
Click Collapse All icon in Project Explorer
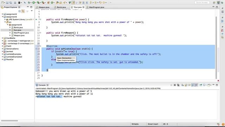20,11
